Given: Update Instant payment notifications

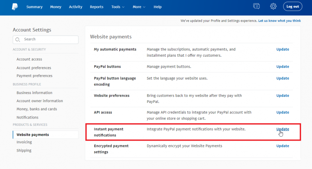Looking at the screenshot, I should 282,129.
